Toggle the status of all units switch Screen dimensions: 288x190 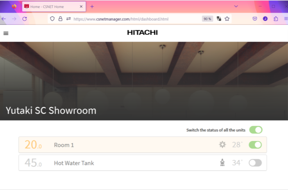[x=256, y=130]
